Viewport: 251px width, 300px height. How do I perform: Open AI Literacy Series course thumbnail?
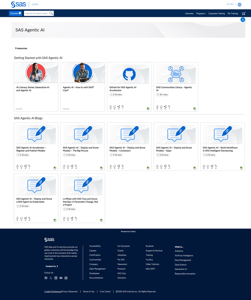(36, 73)
